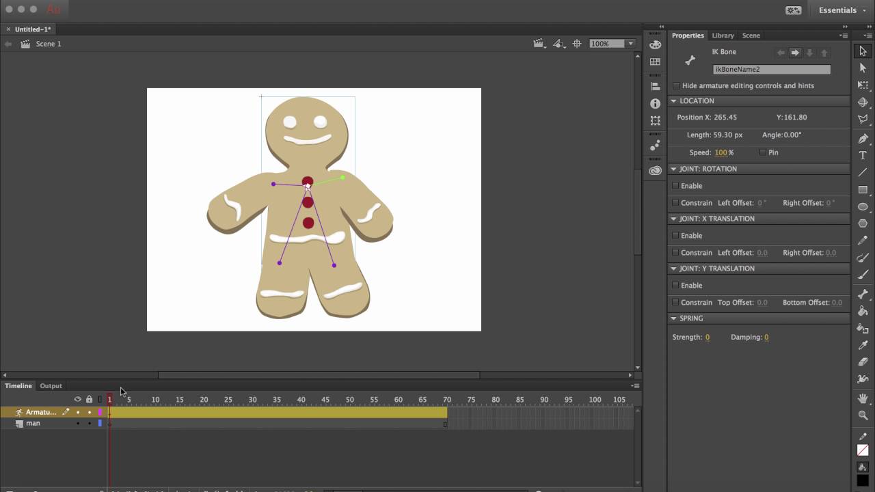Select the Rectangle tool

click(x=863, y=190)
